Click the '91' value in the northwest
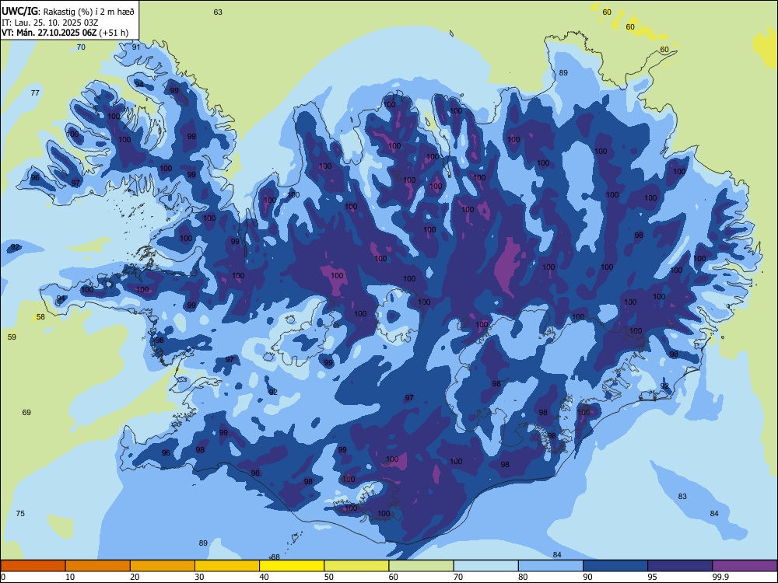 pos(136,47)
